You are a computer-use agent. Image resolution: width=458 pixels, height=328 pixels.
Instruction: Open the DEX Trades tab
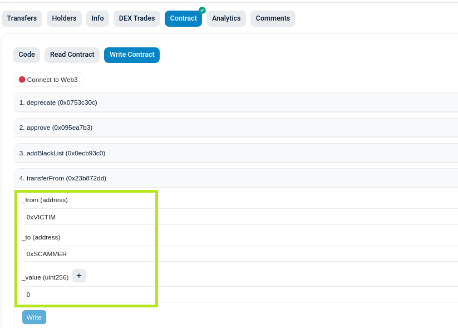click(x=136, y=18)
